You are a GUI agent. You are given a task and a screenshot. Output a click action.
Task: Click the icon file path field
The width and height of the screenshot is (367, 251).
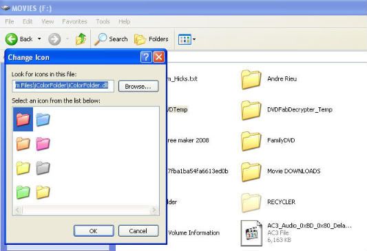(x=63, y=86)
